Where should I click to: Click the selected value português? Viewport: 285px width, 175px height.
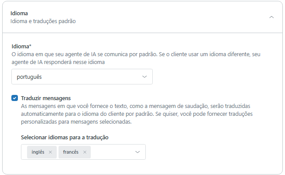click(29, 77)
